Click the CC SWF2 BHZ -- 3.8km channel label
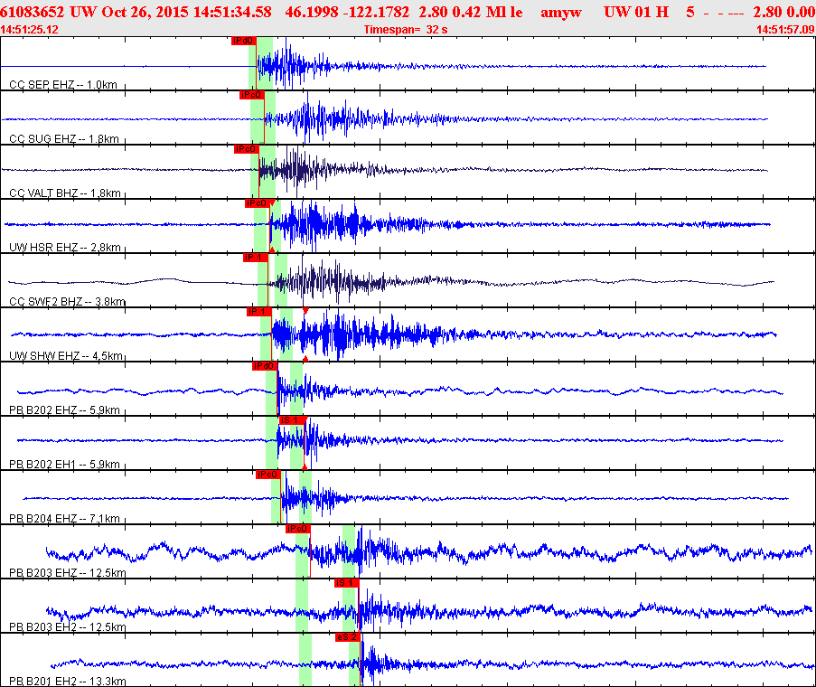The width and height of the screenshot is (816, 687). point(68,301)
